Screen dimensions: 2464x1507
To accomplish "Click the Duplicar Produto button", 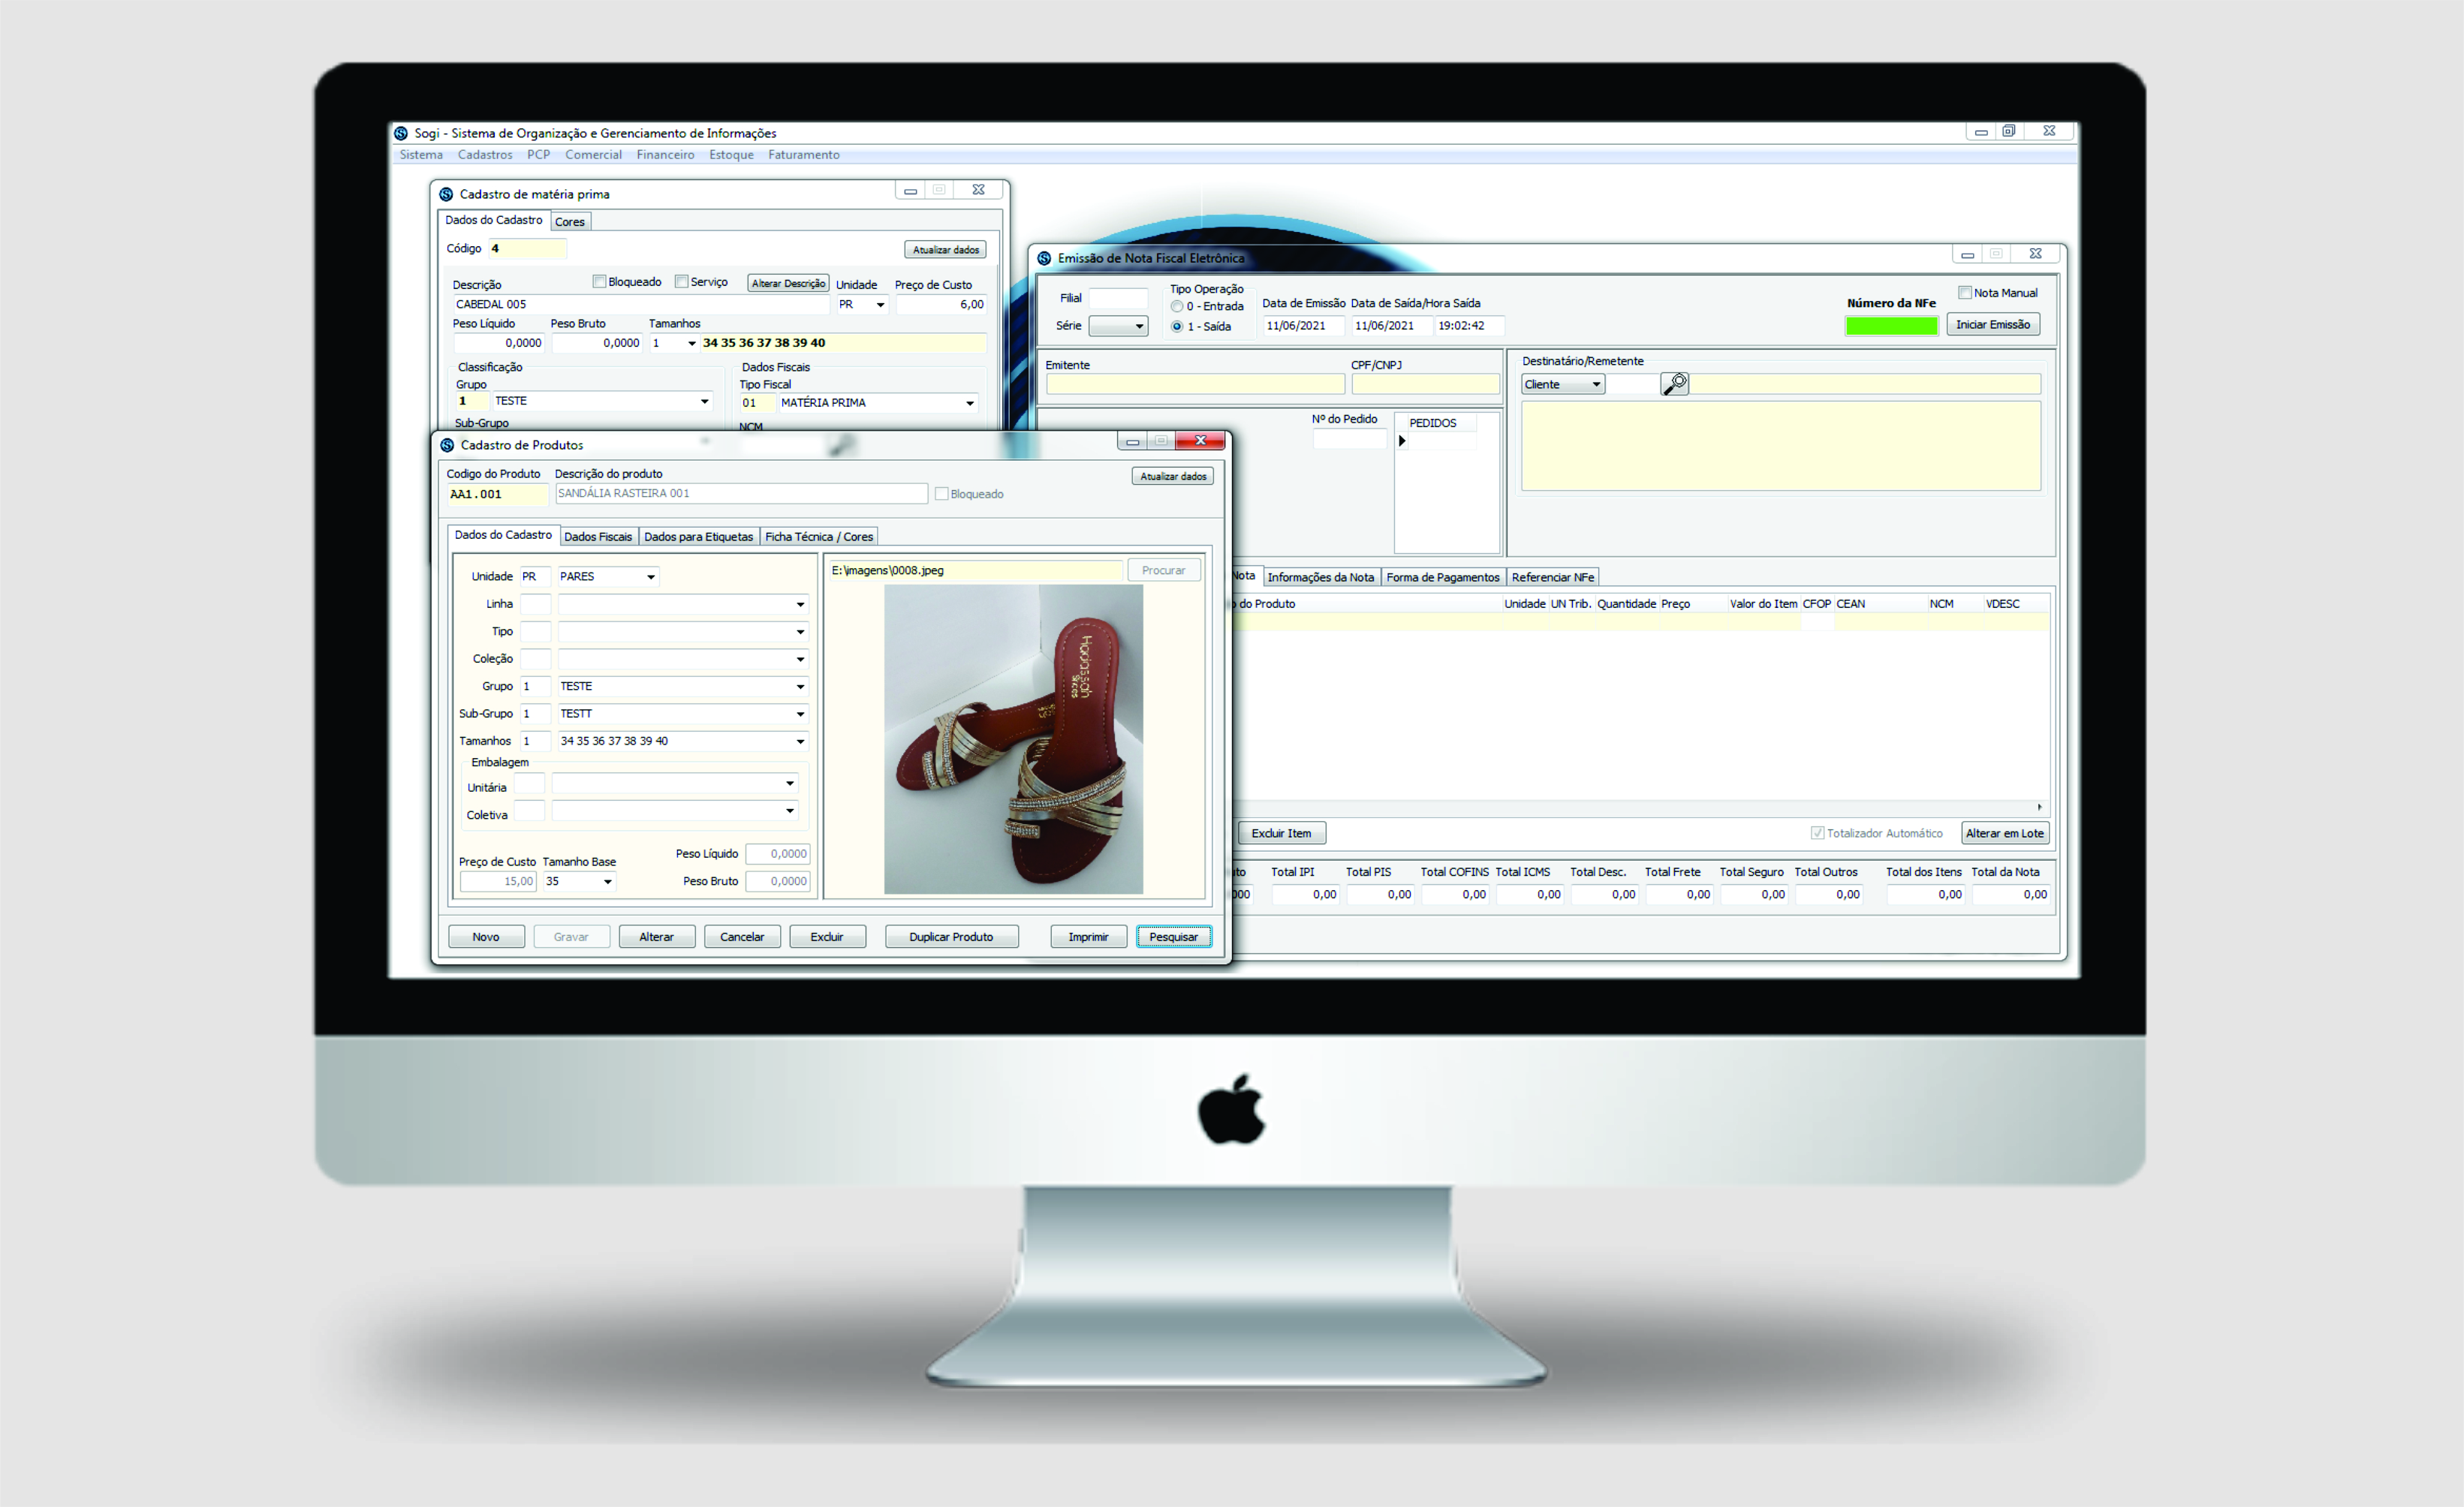I will click(950, 937).
